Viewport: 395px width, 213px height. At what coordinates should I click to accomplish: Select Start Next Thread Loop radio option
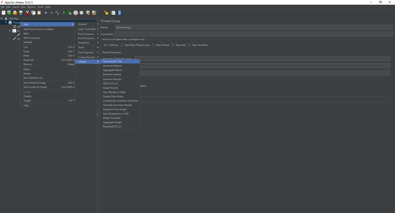[122, 45]
